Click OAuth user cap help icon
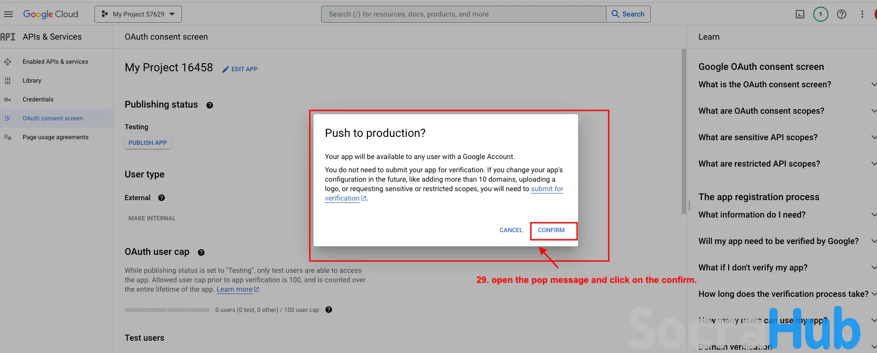Viewport: 877px width, 353px height. pos(201,252)
